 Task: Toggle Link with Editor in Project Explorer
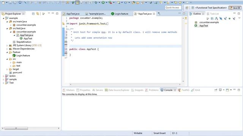[38, 14]
